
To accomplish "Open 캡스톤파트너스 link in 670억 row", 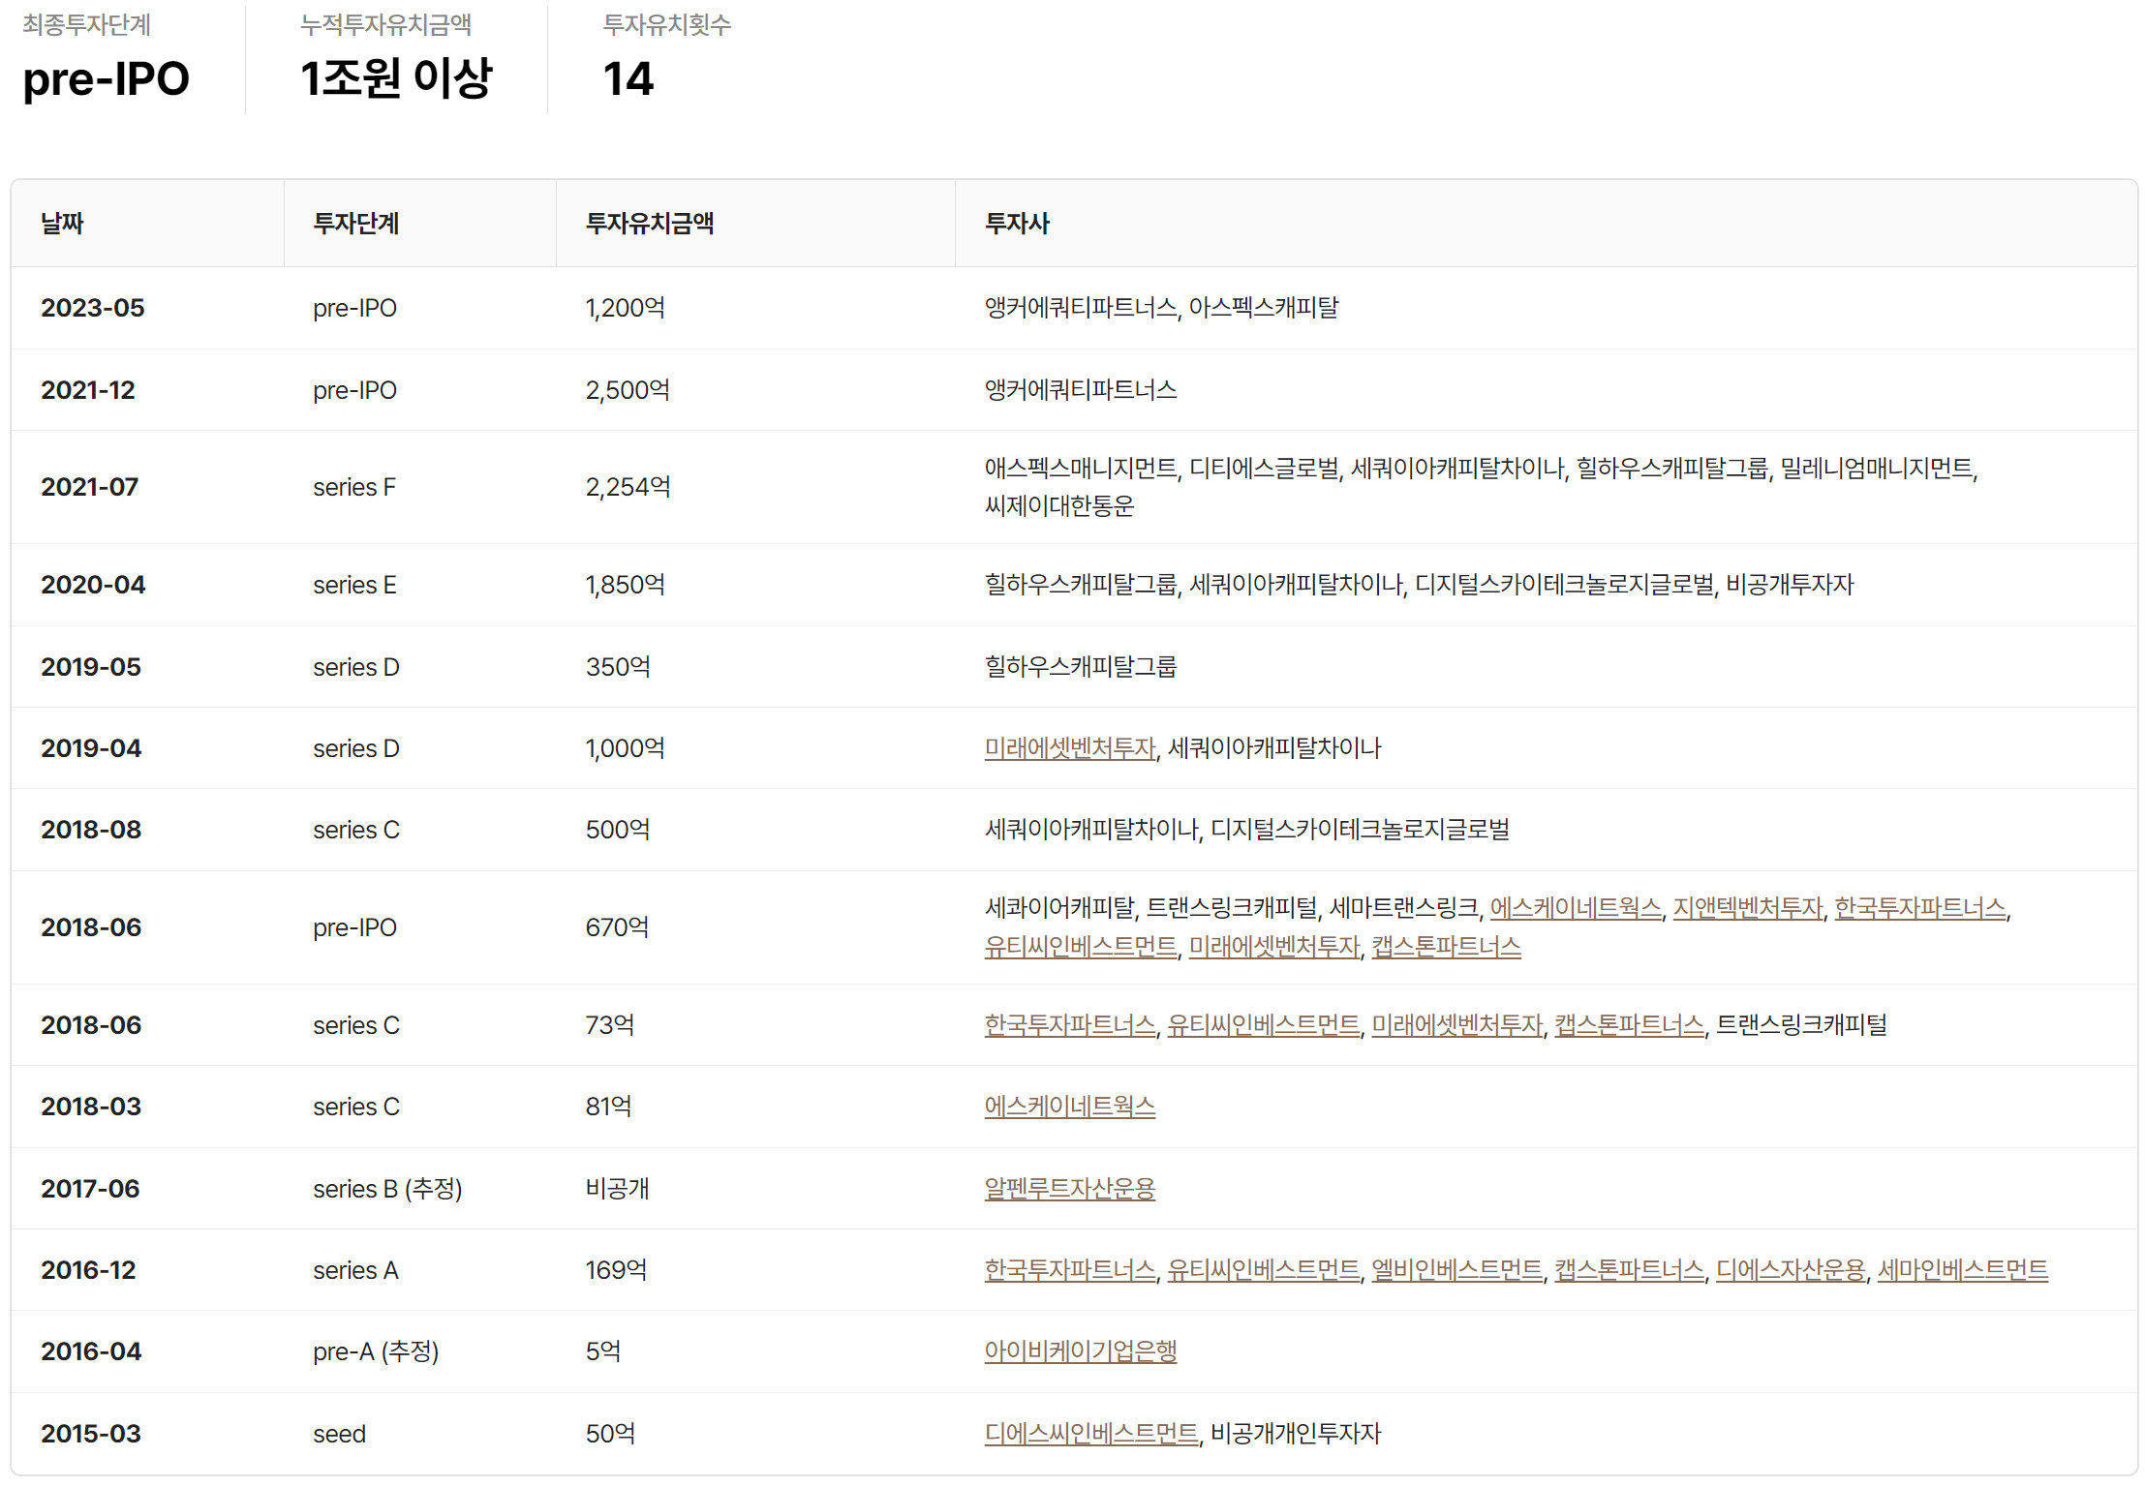I will [x=1446, y=947].
